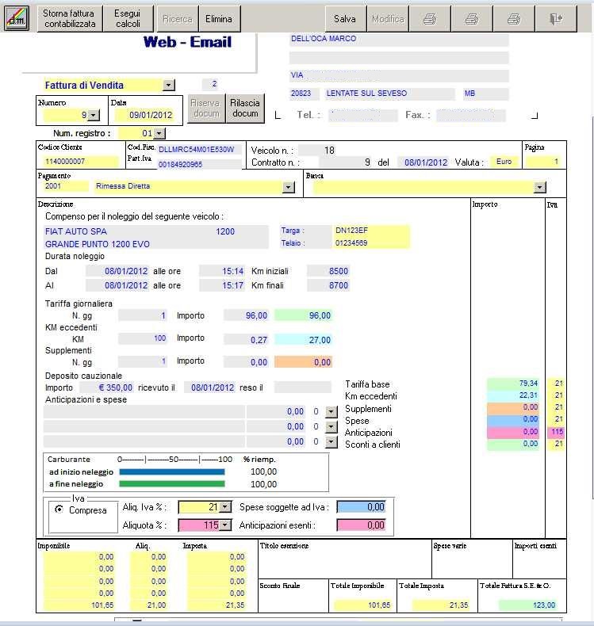Click the payment code 2001 field

pos(65,186)
